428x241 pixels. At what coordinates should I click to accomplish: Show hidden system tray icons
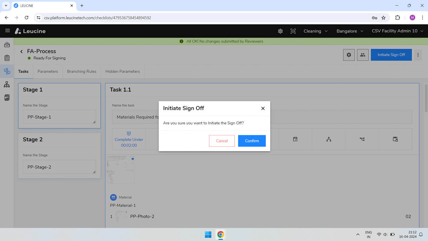(x=358, y=235)
